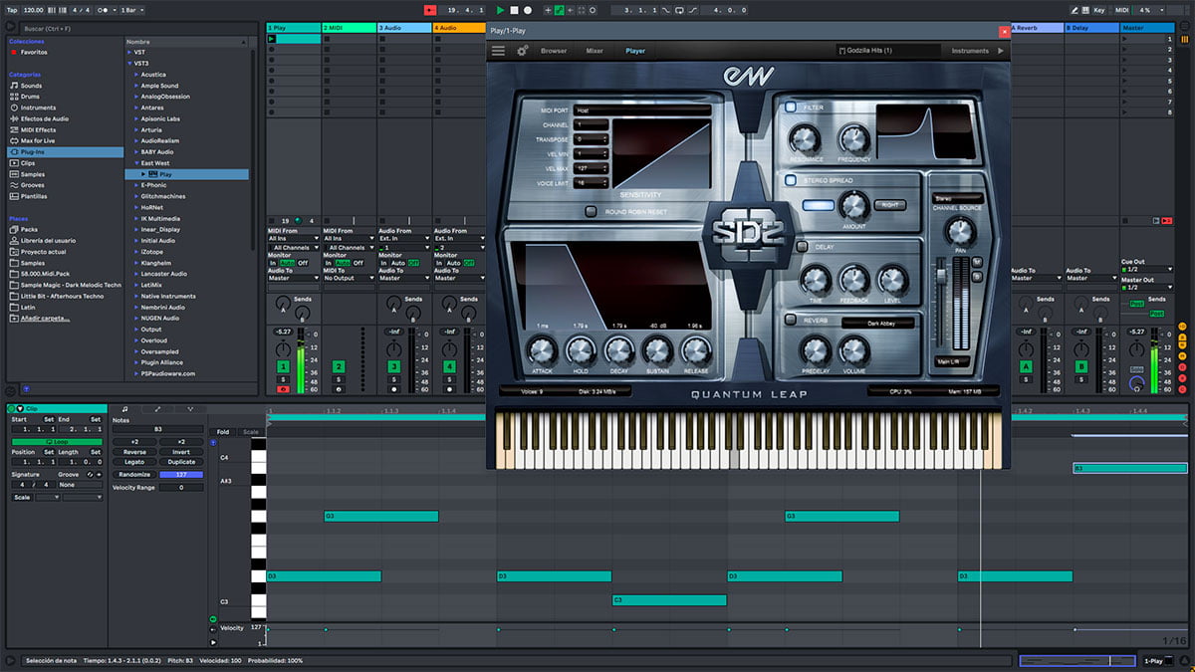
Task: Open the notes tab icon in clip view
Action: coord(124,408)
